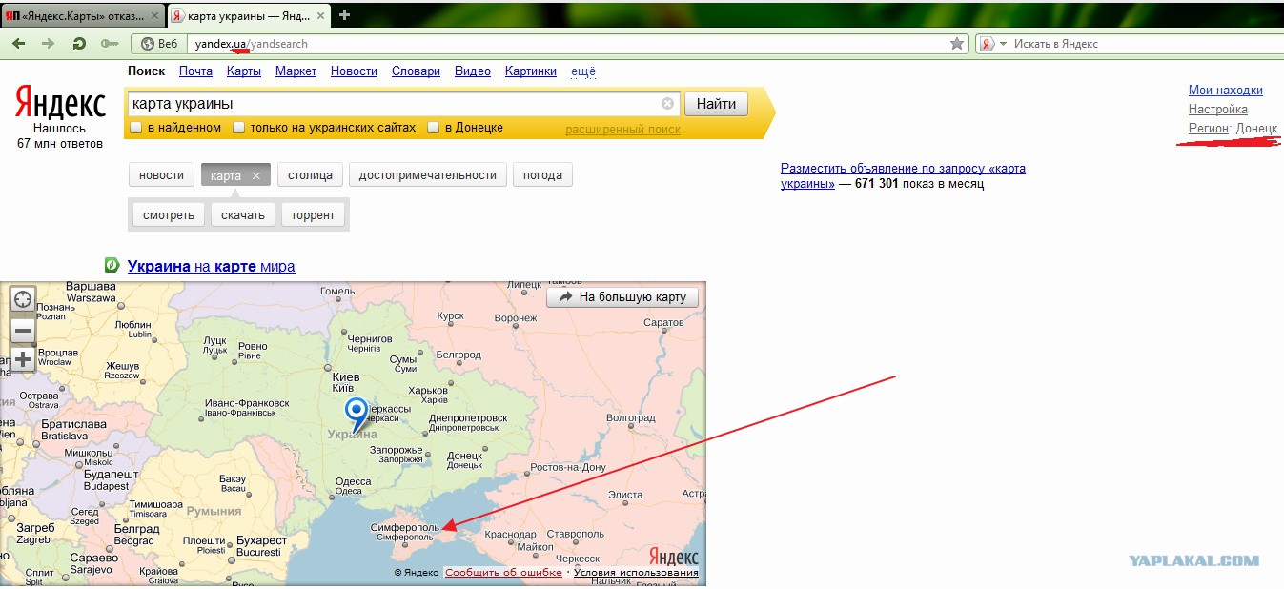Select the торрент refinement chip

(314, 215)
